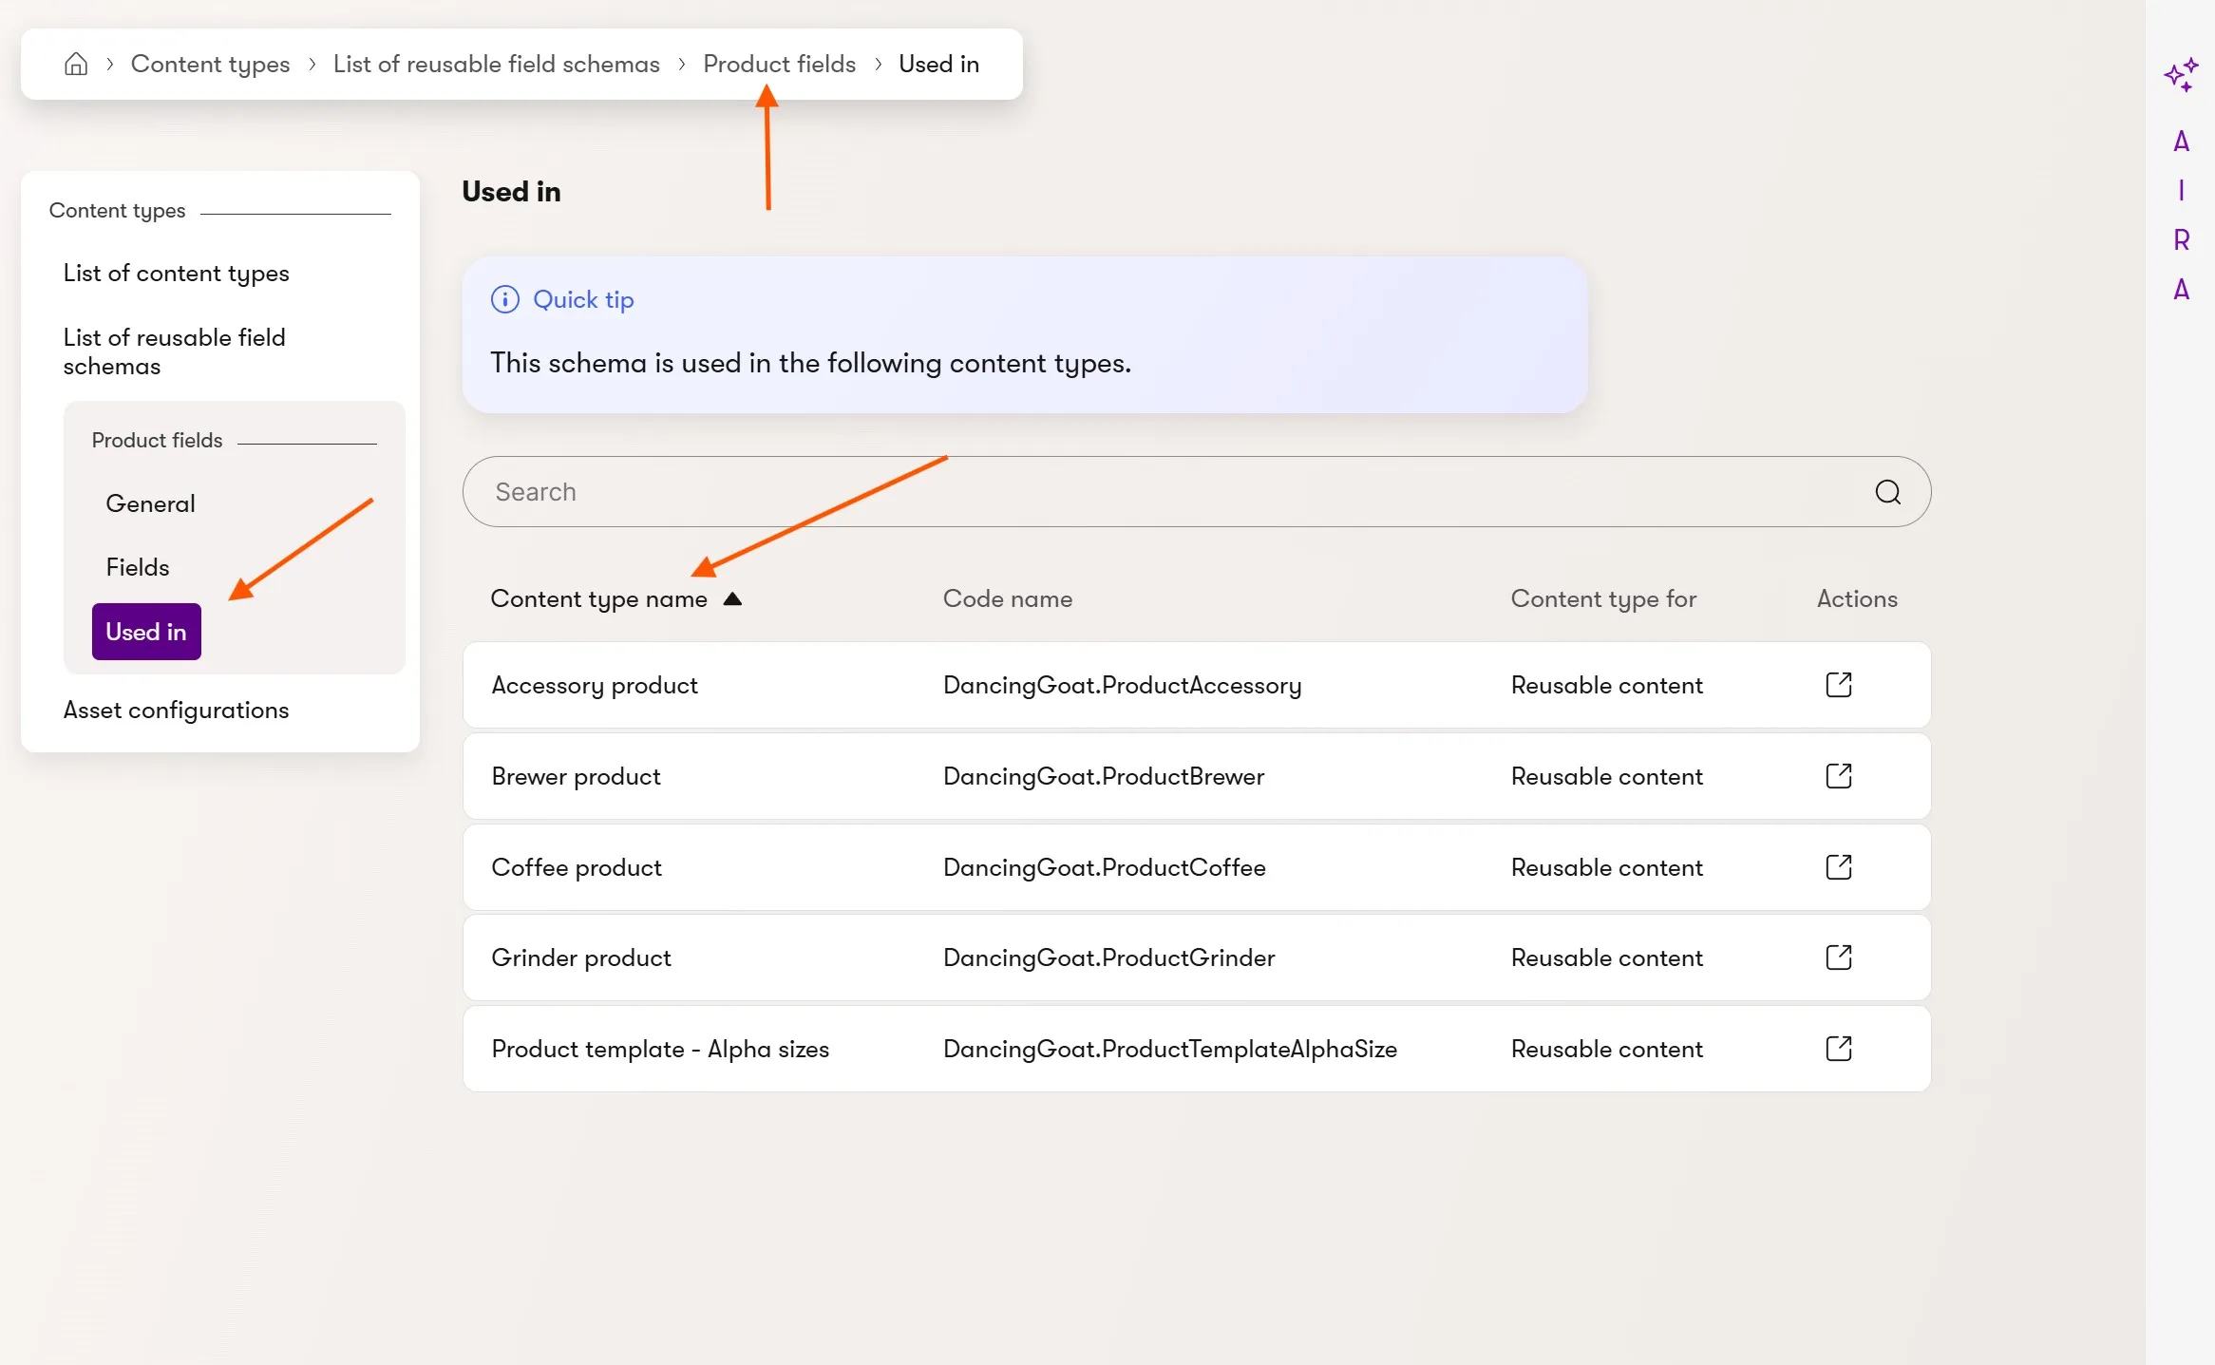The width and height of the screenshot is (2215, 1365).
Task: Click the home icon in breadcrumb
Action: [x=76, y=64]
